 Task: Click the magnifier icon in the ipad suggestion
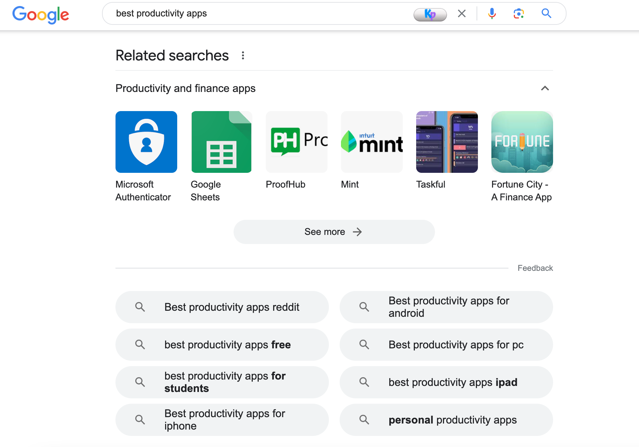click(x=364, y=382)
